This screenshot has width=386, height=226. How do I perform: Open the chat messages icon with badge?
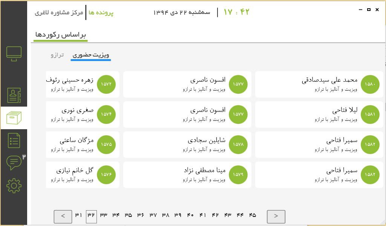(14, 163)
